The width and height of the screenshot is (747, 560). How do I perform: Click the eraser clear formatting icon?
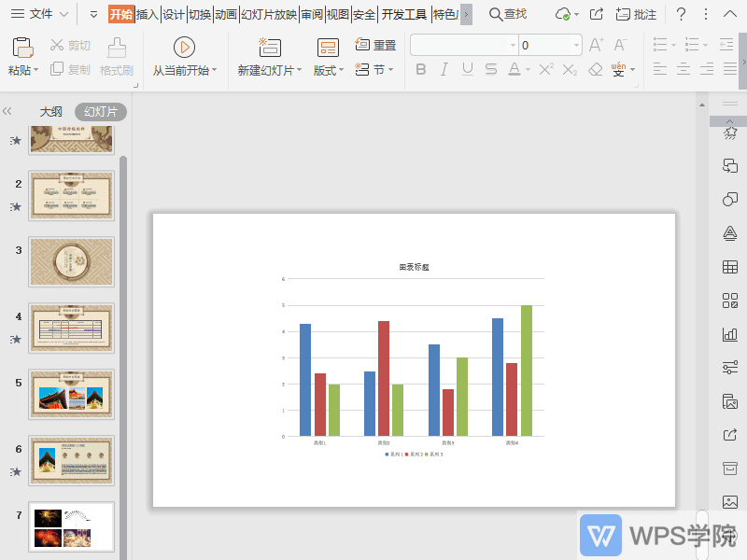point(596,69)
